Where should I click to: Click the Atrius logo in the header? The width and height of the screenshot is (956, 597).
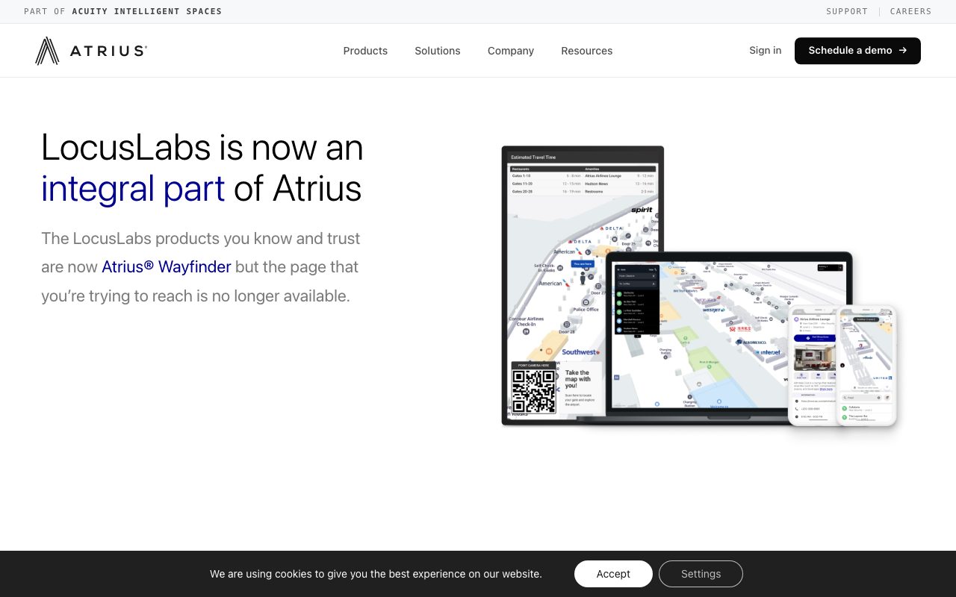[x=91, y=51]
